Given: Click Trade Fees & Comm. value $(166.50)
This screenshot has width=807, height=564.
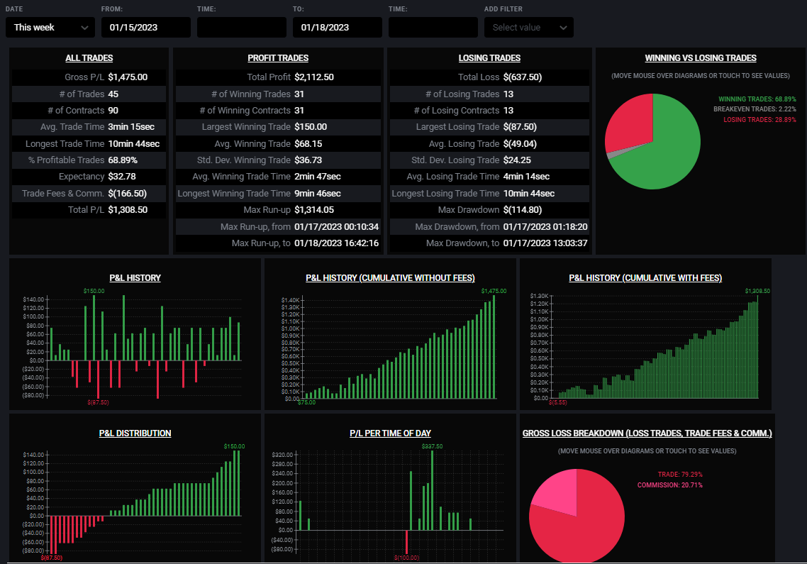Looking at the screenshot, I should pos(127,194).
